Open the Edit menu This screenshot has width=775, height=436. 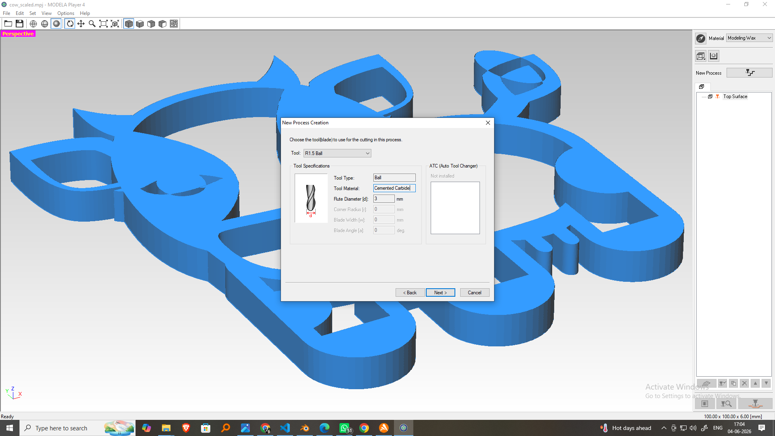tap(20, 13)
